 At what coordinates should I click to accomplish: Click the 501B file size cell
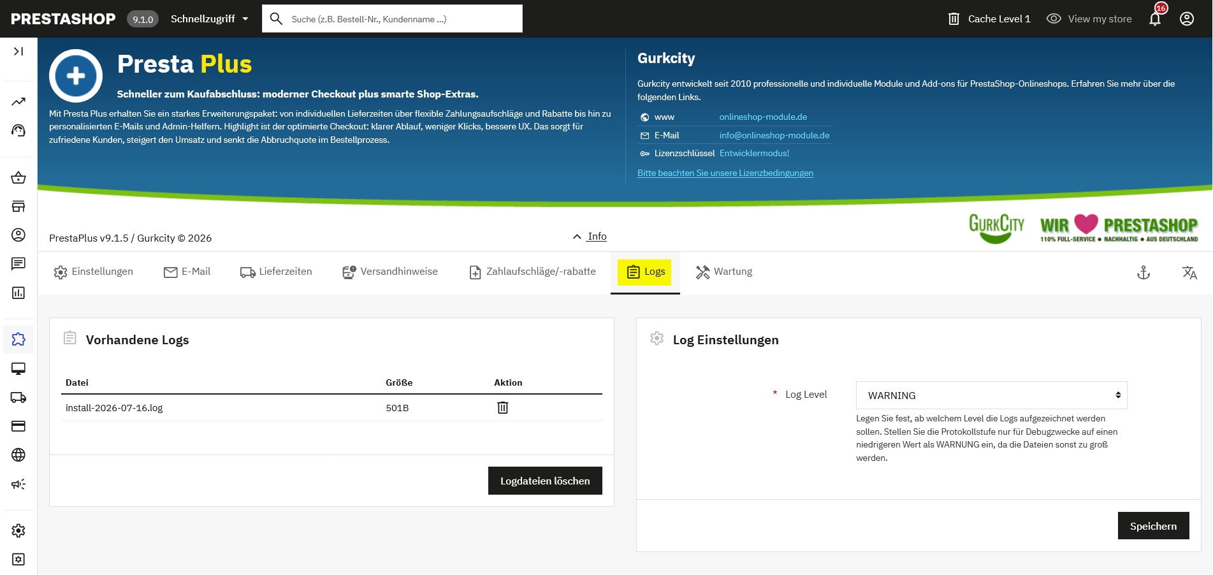click(397, 408)
